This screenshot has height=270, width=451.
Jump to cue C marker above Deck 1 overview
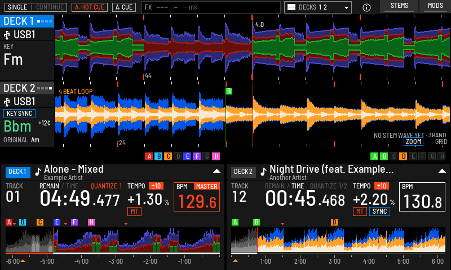[x=40, y=222]
